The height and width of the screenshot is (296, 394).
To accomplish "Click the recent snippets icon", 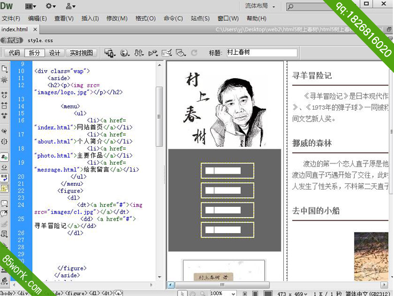I will (4, 234).
